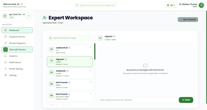Click the Dr. Mathew Thomas profile name
Screen dimensions: 207x110
pyautogui.click(x=188, y=4)
